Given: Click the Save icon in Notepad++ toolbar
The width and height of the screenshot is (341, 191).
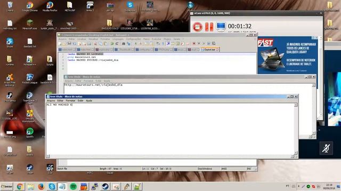Looking at the screenshot, I should (69, 44).
